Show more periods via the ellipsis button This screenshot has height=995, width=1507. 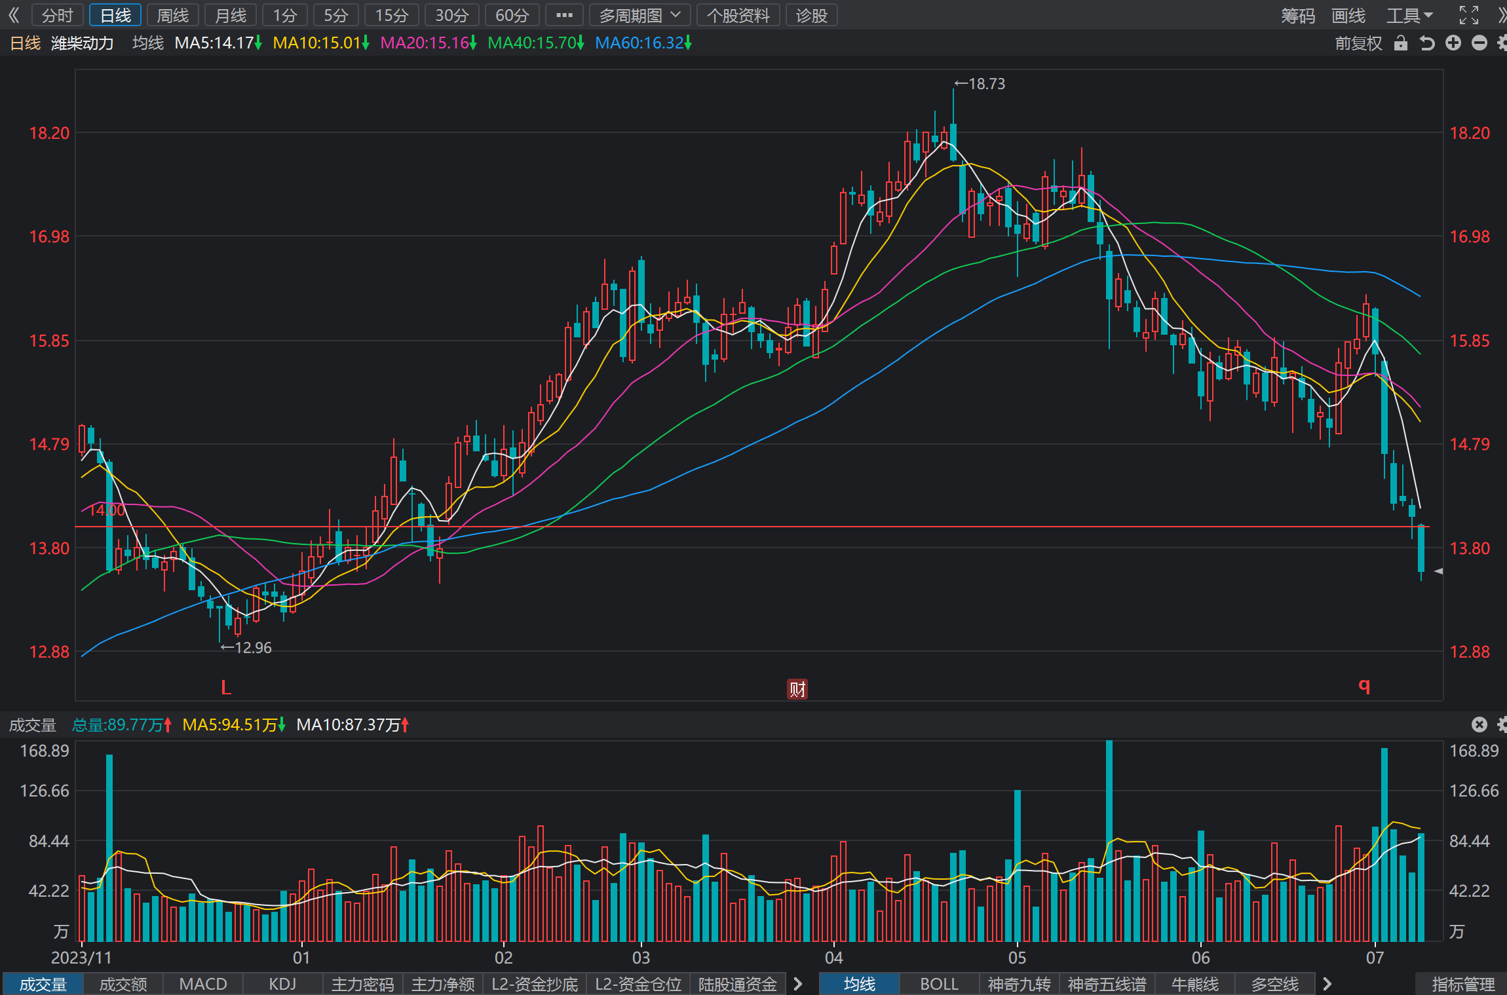click(x=564, y=15)
